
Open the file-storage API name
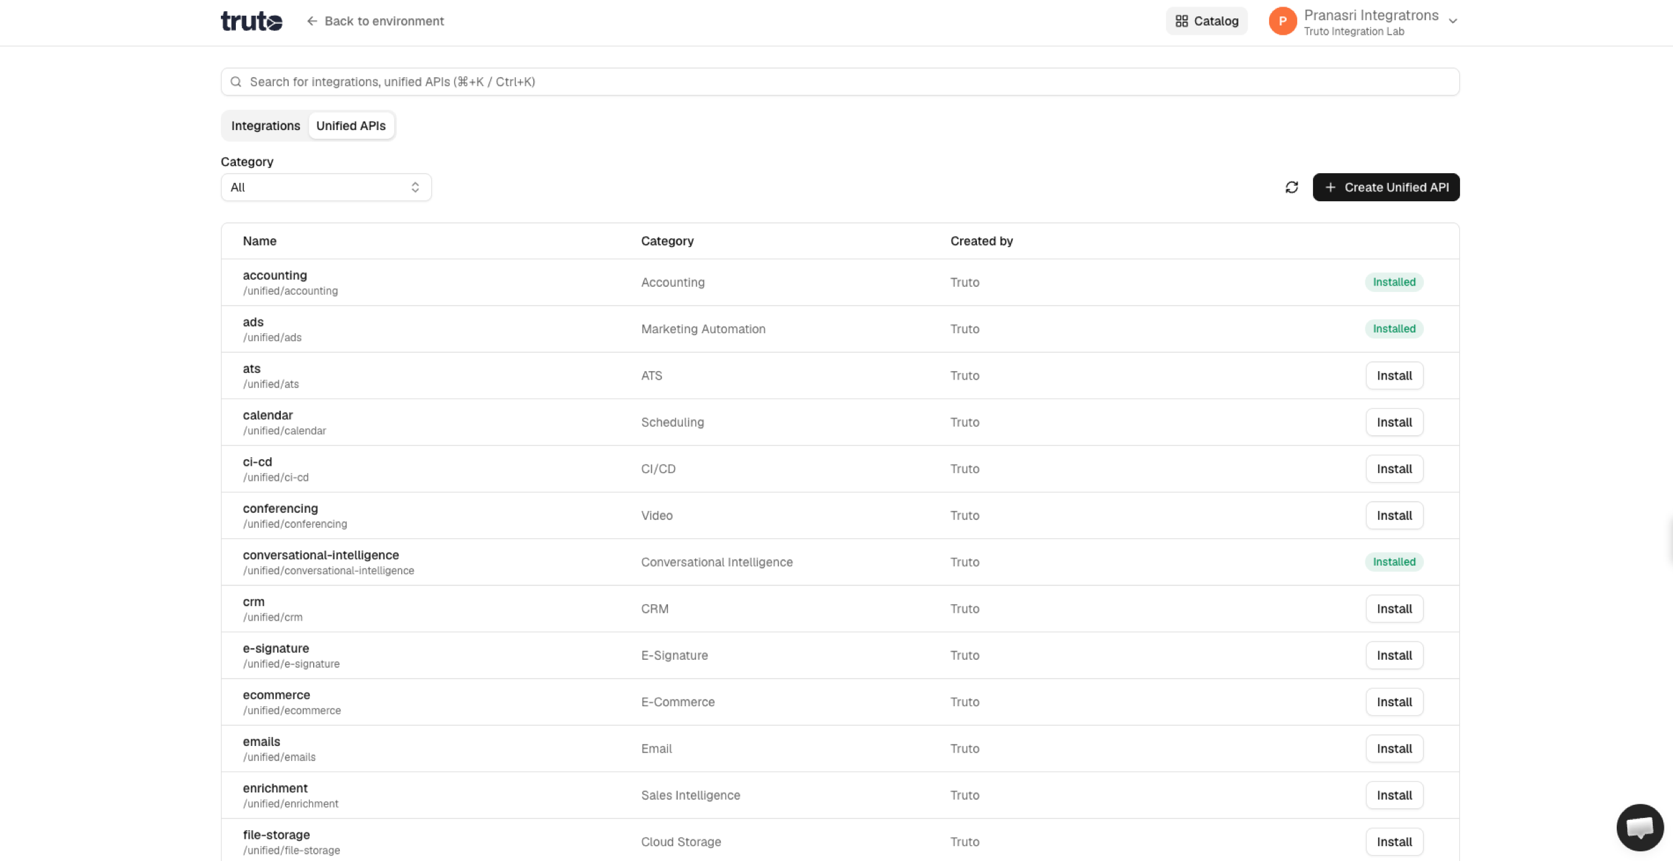coord(276,835)
